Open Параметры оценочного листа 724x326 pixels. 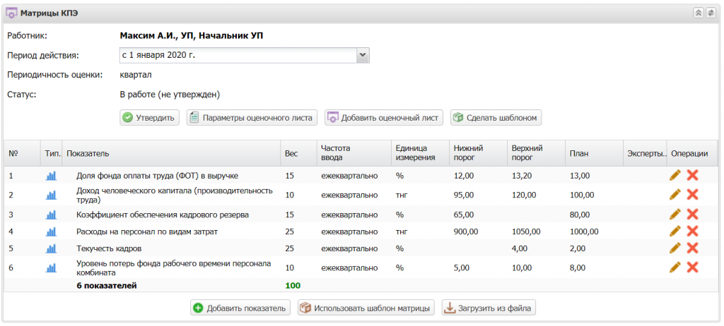point(252,118)
